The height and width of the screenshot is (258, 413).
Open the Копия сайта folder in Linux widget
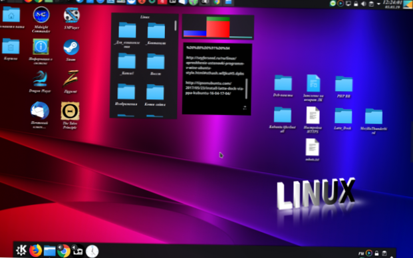coord(155,92)
